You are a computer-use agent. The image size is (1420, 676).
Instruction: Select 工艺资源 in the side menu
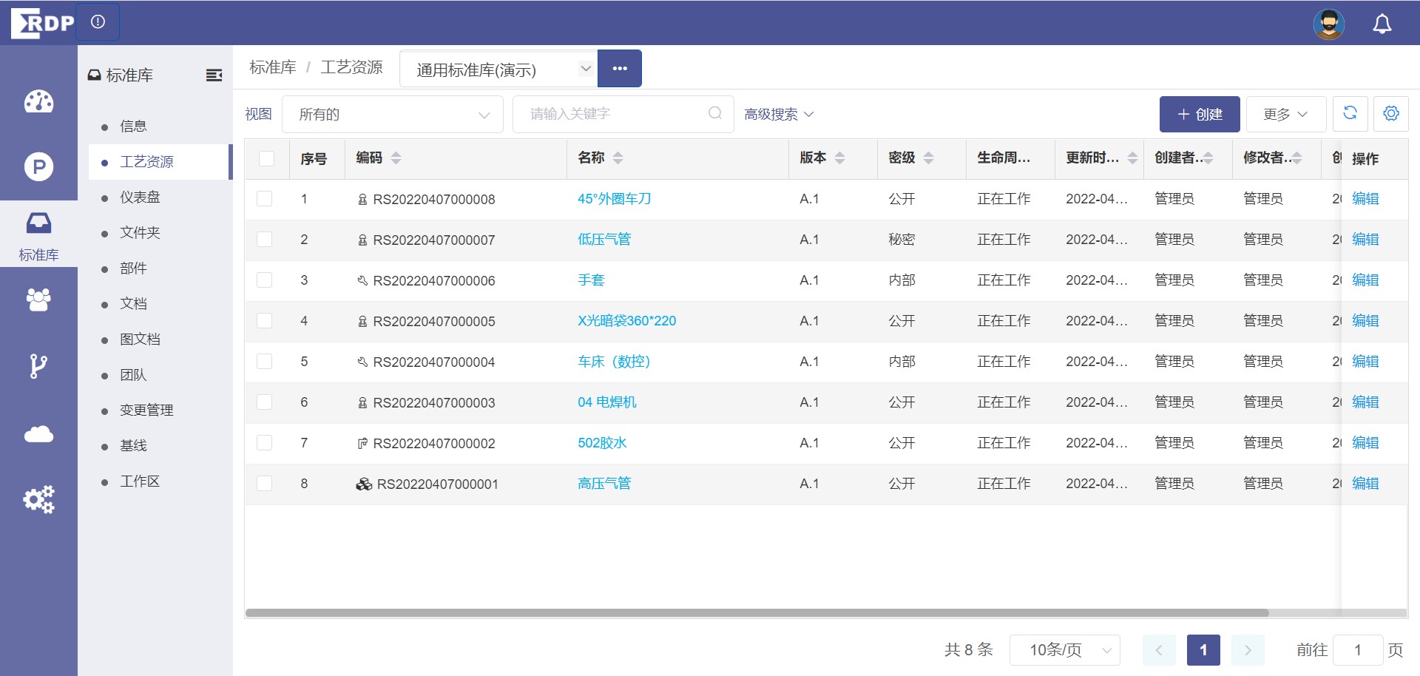(159, 161)
